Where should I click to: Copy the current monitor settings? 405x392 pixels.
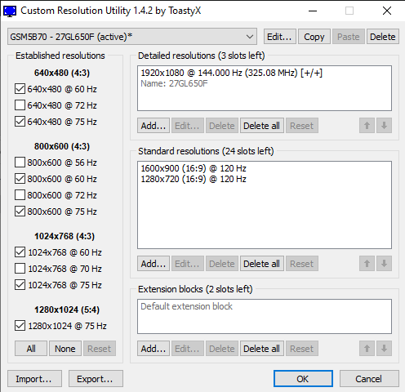pos(314,37)
